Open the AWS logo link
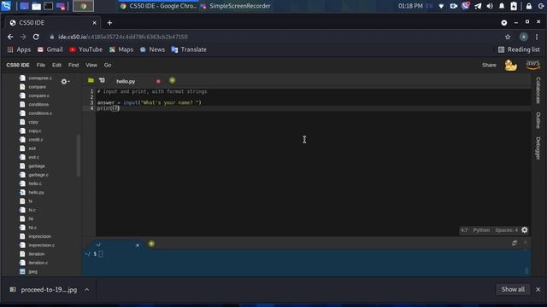547x307 pixels. [x=532, y=65]
